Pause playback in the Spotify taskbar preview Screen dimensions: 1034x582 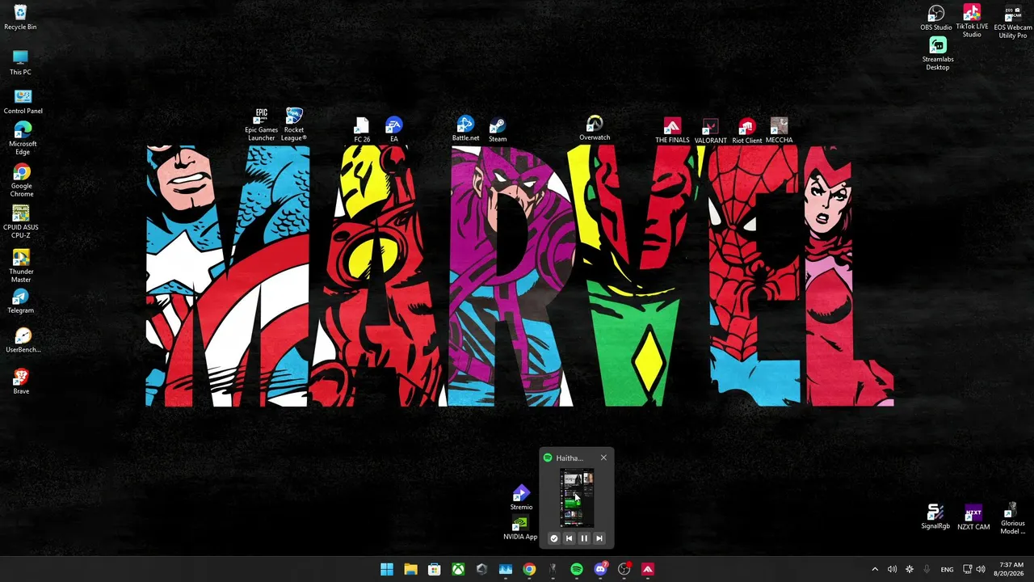click(x=584, y=538)
